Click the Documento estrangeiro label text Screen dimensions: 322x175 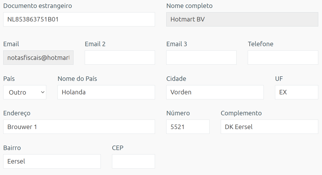37,6
